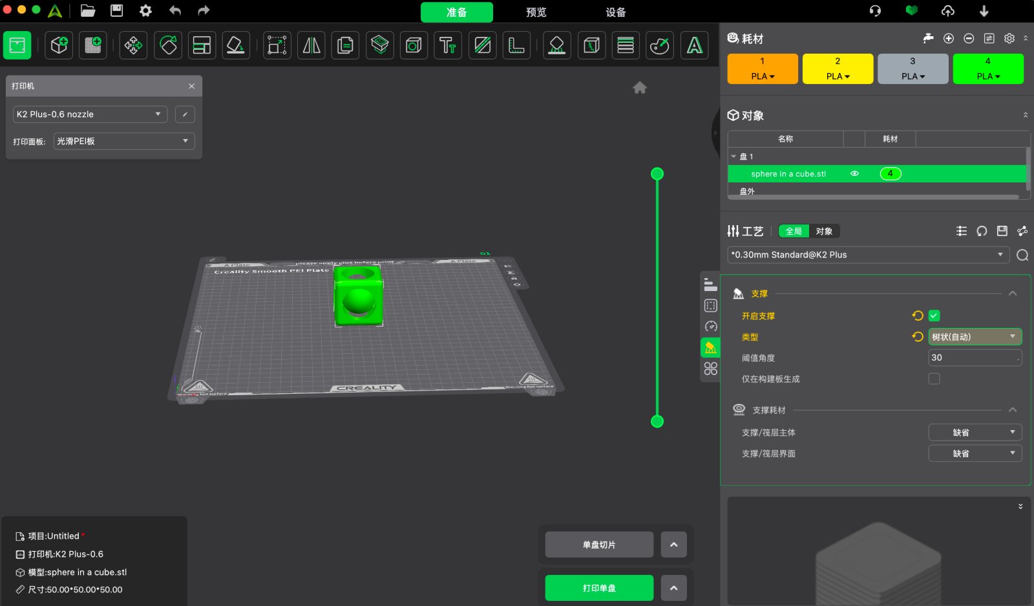Switch to the 准备 tab

point(457,12)
